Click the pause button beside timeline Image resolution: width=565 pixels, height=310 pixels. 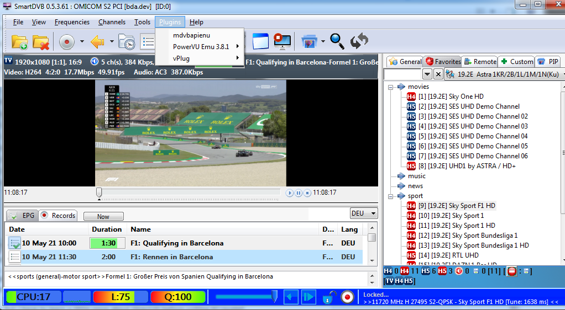(x=299, y=193)
